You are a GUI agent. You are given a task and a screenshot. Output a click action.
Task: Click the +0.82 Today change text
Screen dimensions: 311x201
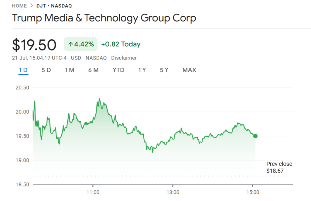tap(121, 44)
